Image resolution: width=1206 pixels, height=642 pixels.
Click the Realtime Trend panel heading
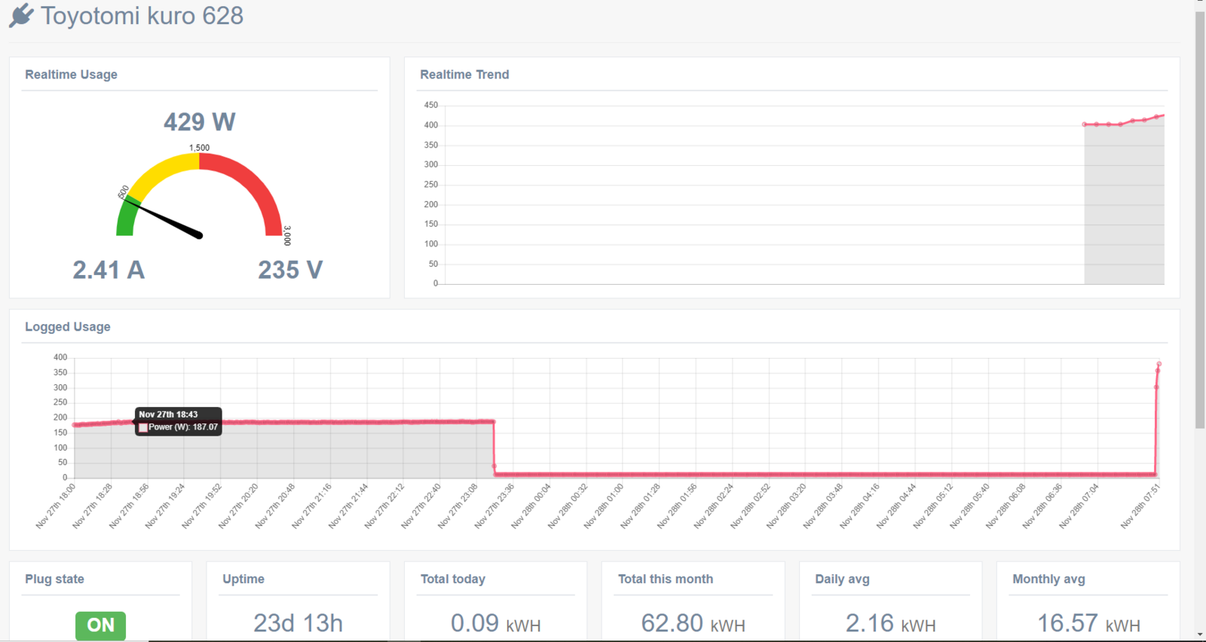(464, 75)
